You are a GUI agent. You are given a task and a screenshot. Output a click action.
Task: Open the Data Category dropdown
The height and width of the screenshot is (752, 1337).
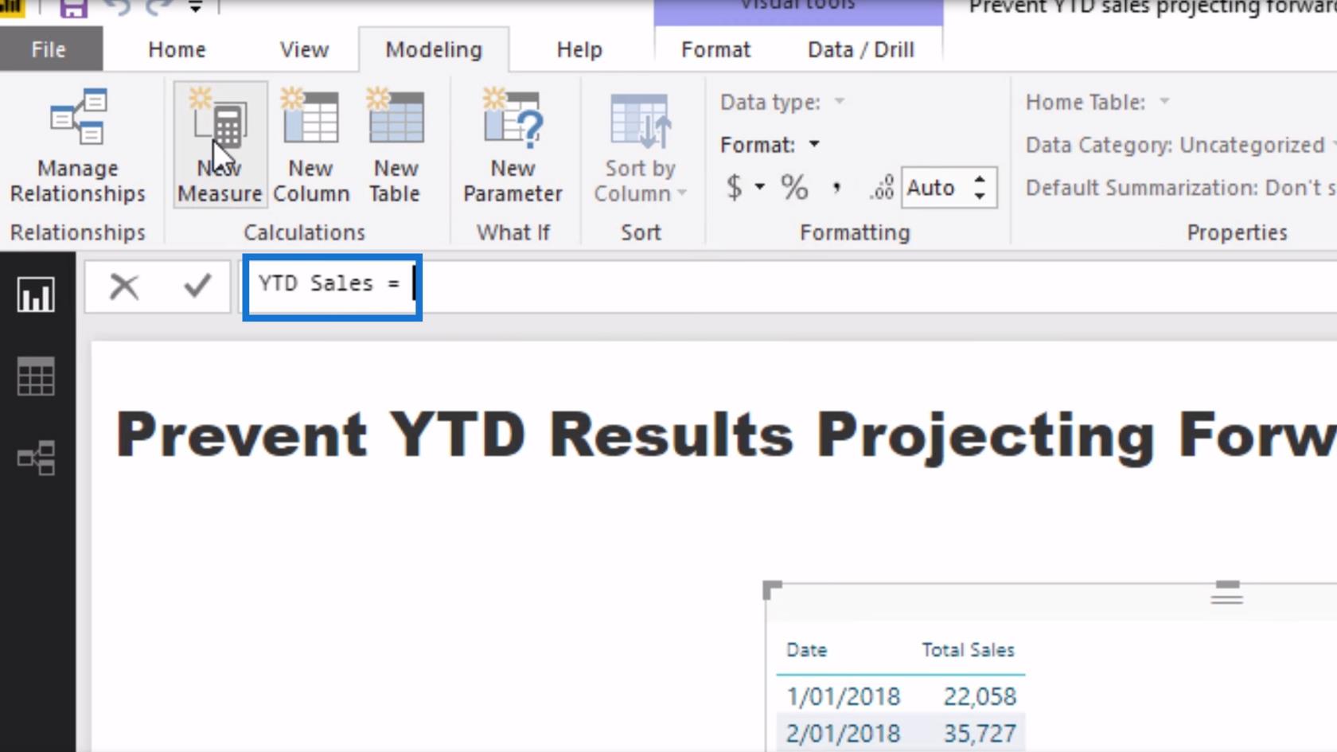click(1181, 145)
